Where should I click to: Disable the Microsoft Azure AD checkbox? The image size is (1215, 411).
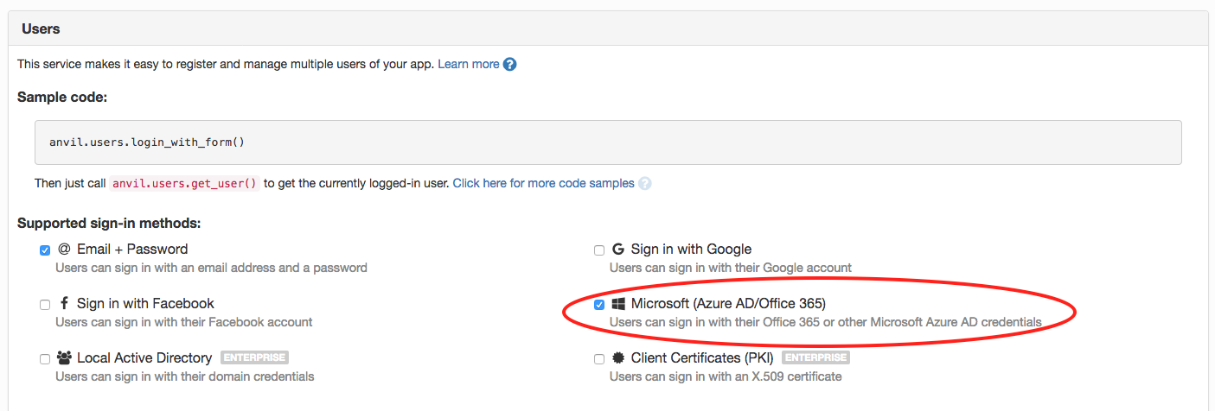tap(599, 305)
